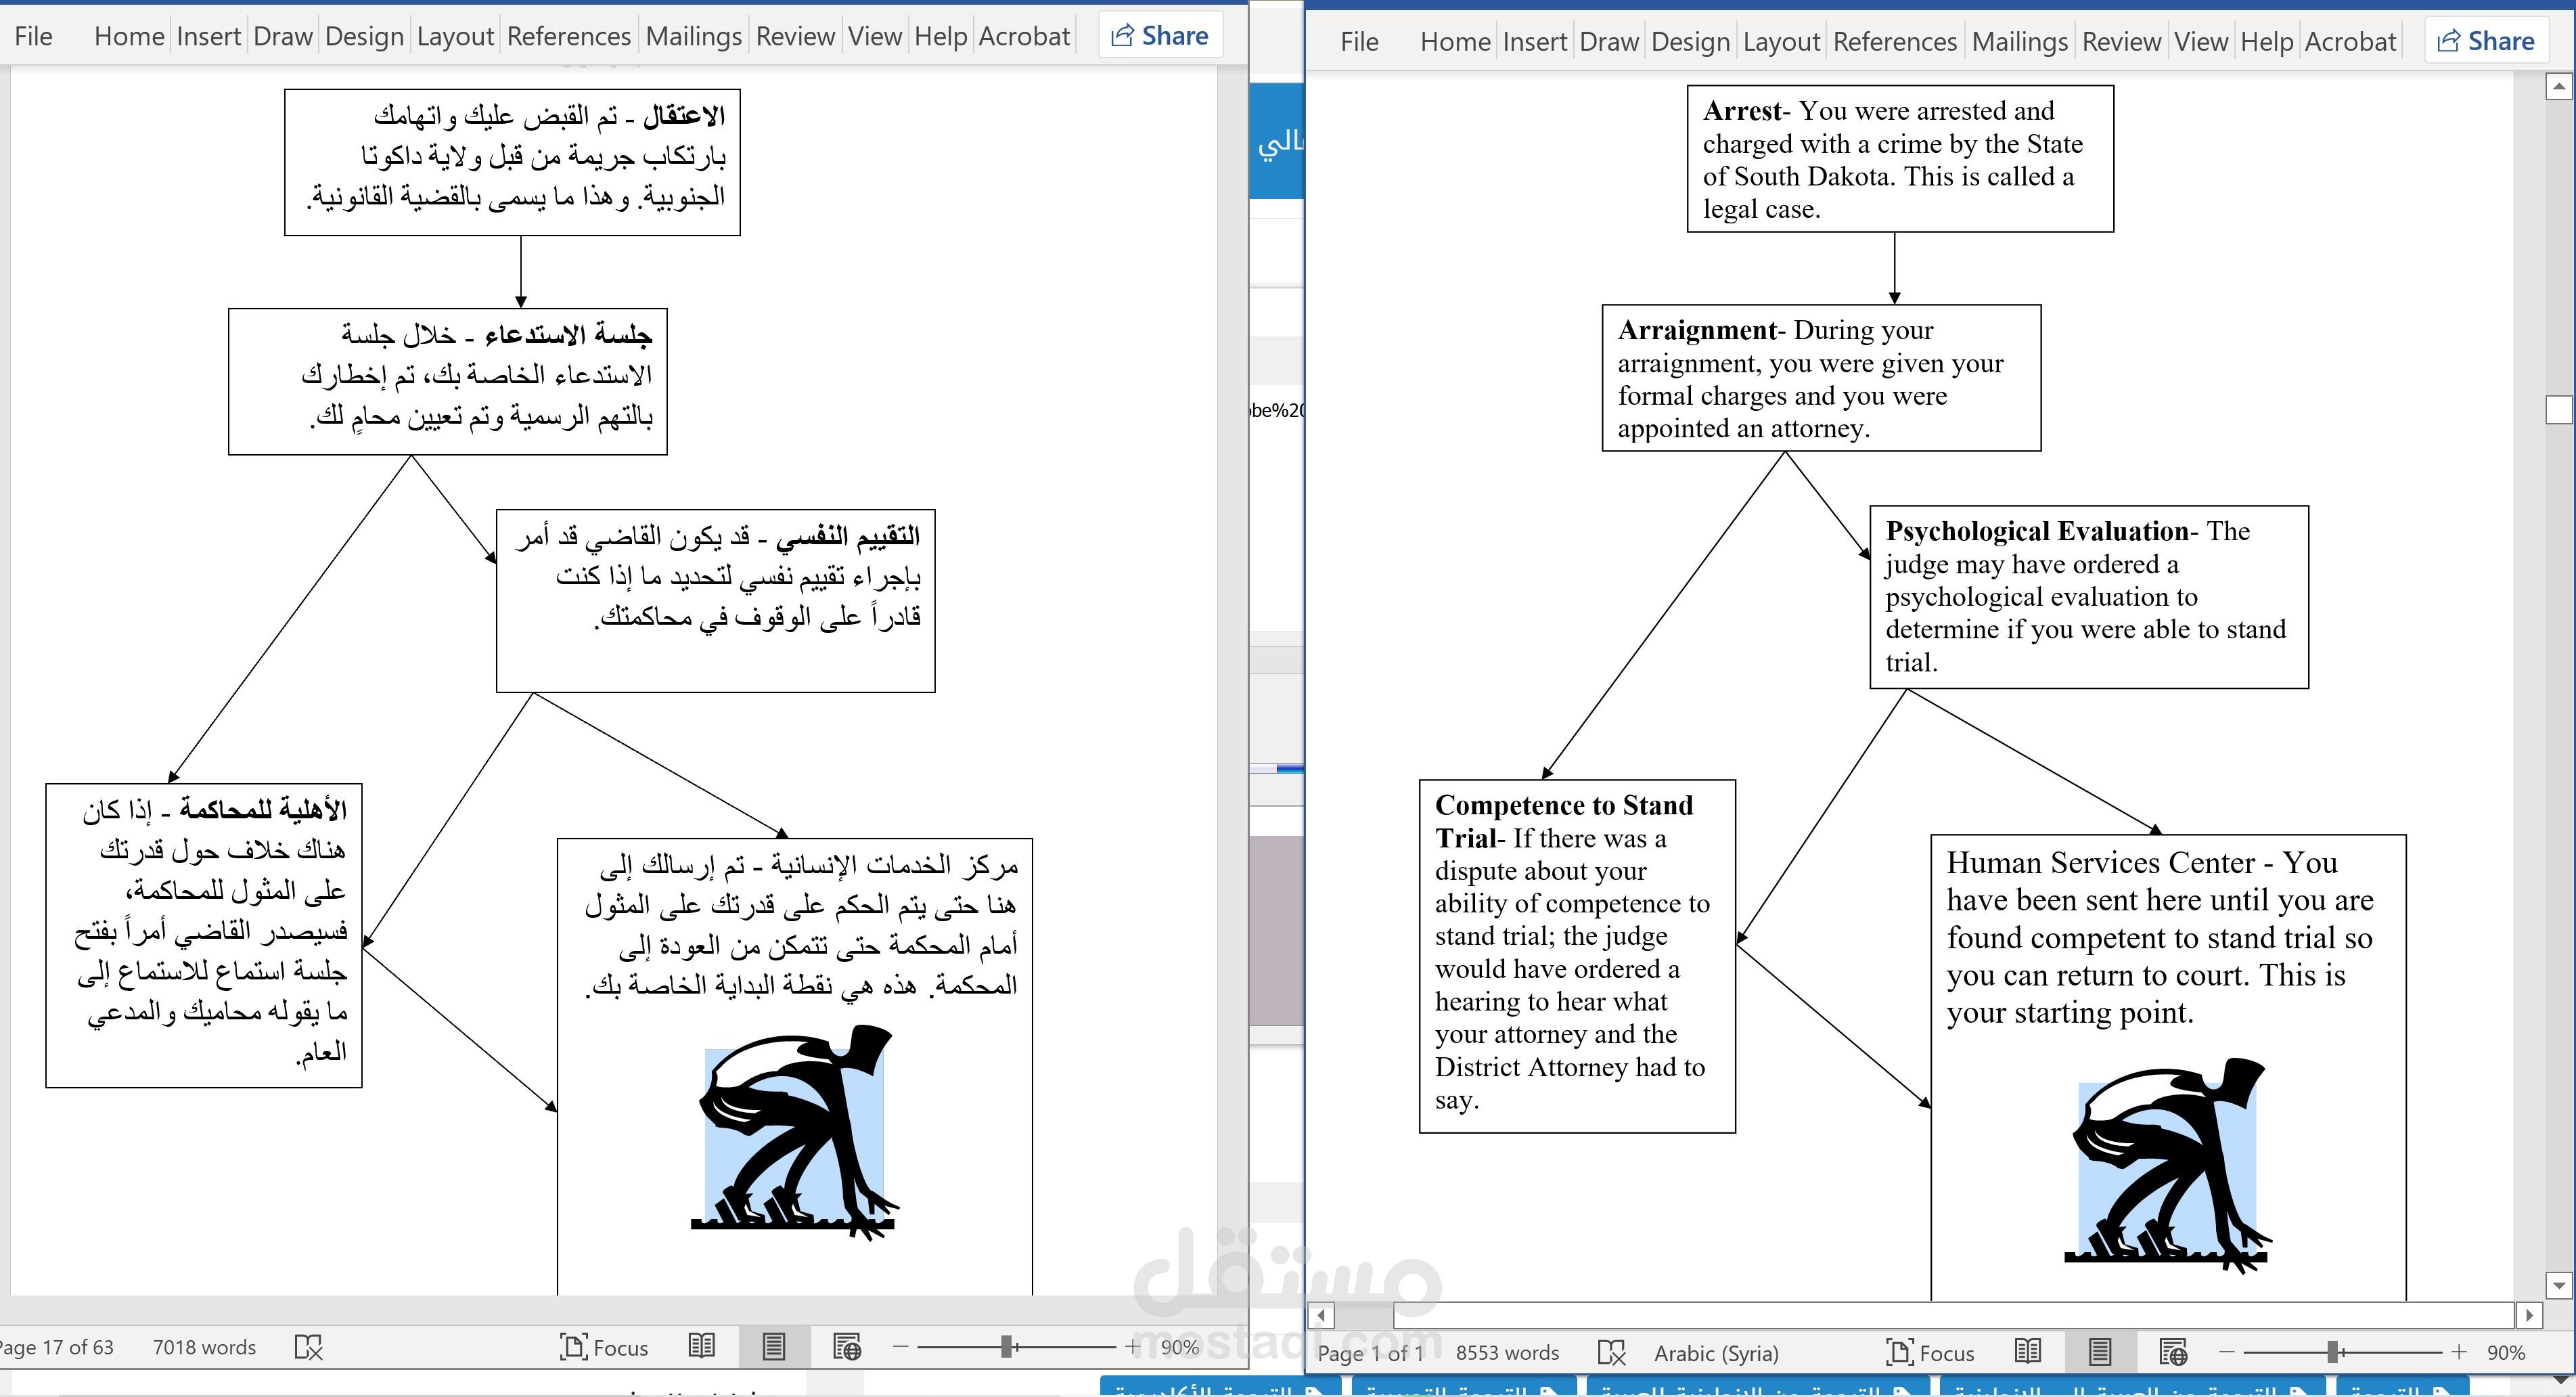This screenshot has height=1397, width=2576.
Task: Switch left window to Web Layout
Action: click(x=847, y=1347)
